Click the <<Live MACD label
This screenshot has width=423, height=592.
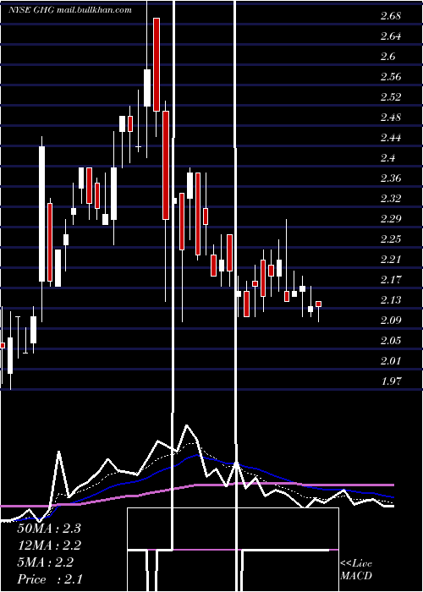(356, 570)
